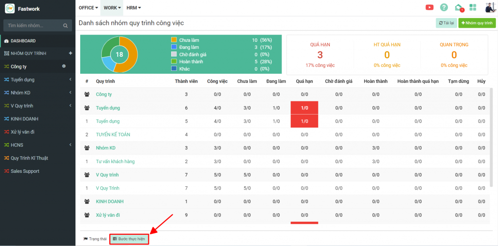Click the Fastwork logo icon
Image resolution: width=498 pixels, height=246 pixels.
[10, 8]
